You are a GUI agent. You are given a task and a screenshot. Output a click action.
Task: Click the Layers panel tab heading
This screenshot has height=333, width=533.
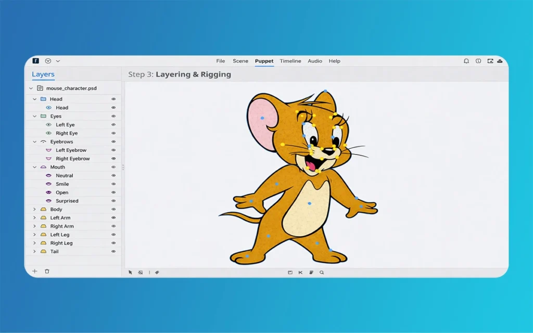[43, 74]
